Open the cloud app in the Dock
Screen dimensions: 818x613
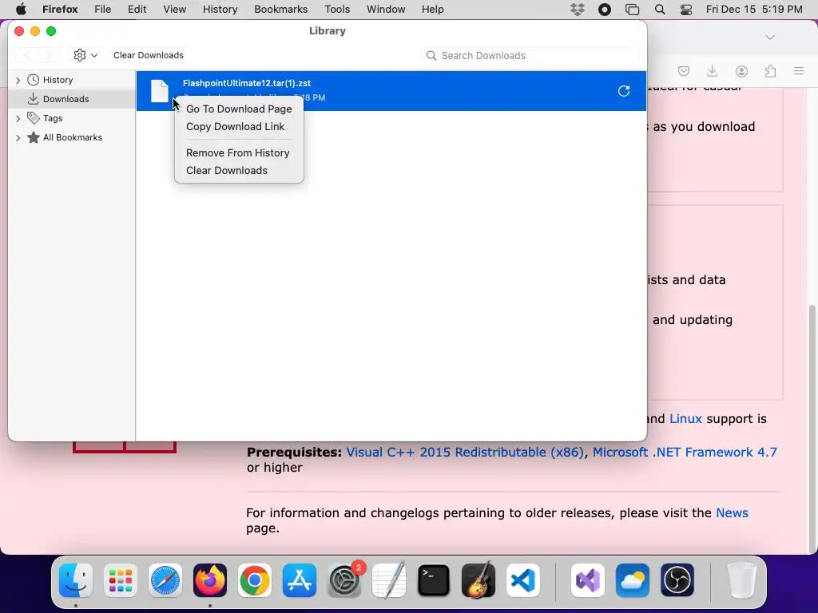pos(633,580)
